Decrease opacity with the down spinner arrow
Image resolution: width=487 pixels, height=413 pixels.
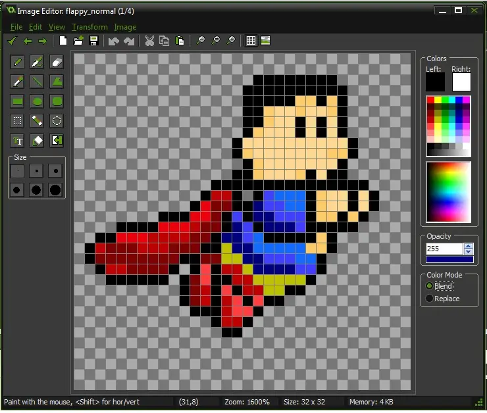pos(469,252)
